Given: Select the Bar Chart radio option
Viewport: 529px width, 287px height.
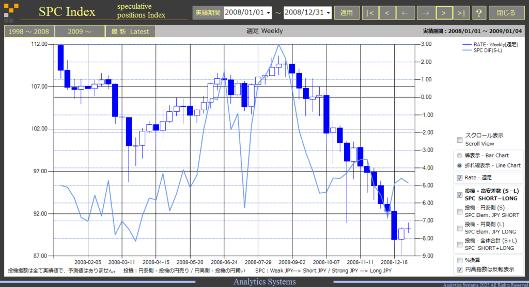Looking at the screenshot, I should (459, 156).
